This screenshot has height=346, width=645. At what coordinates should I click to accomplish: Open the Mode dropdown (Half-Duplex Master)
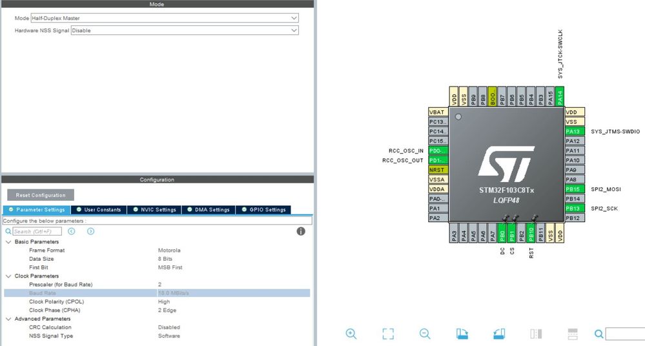tap(165, 18)
